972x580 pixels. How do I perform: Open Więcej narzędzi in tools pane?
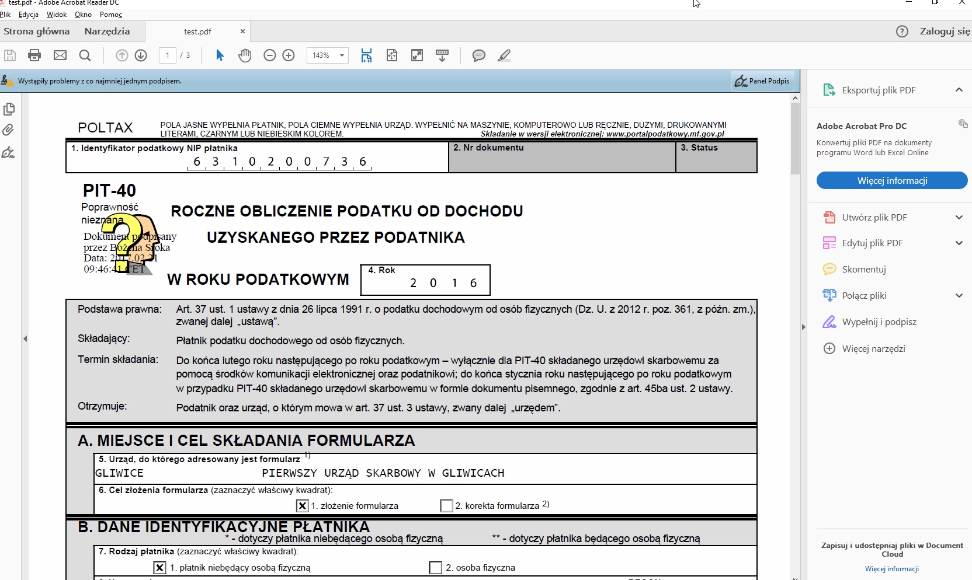pos(873,348)
